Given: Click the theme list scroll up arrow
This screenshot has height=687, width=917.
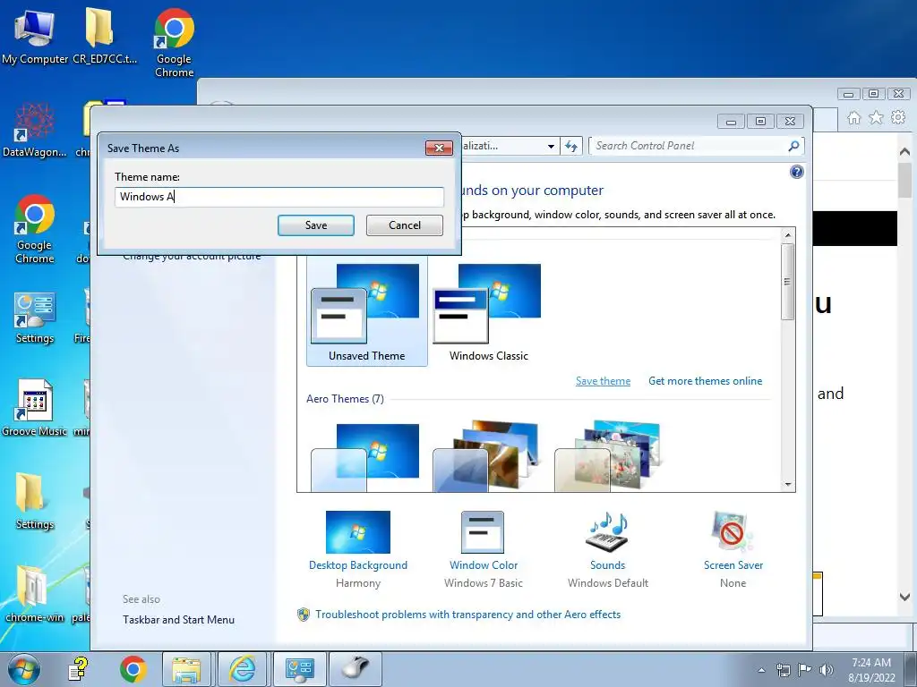Looking at the screenshot, I should pyautogui.click(x=788, y=235).
